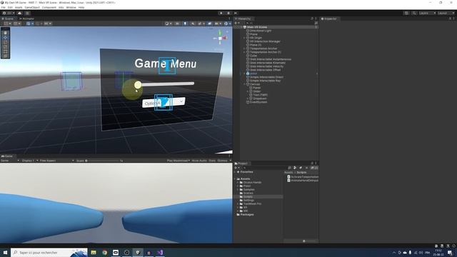Select Main VR Scene in the Hierarchy
This screenshot has width=457, height=257.
[x=257, y=27]
